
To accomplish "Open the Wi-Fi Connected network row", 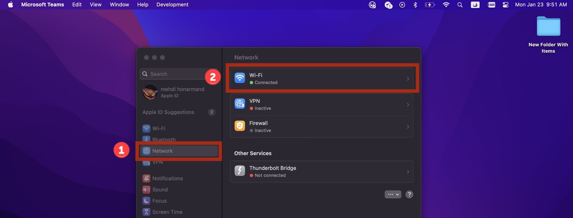I will click(x=322, y=79).
